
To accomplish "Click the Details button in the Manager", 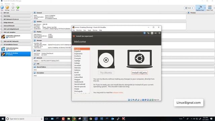I will [x=189, y=8].
